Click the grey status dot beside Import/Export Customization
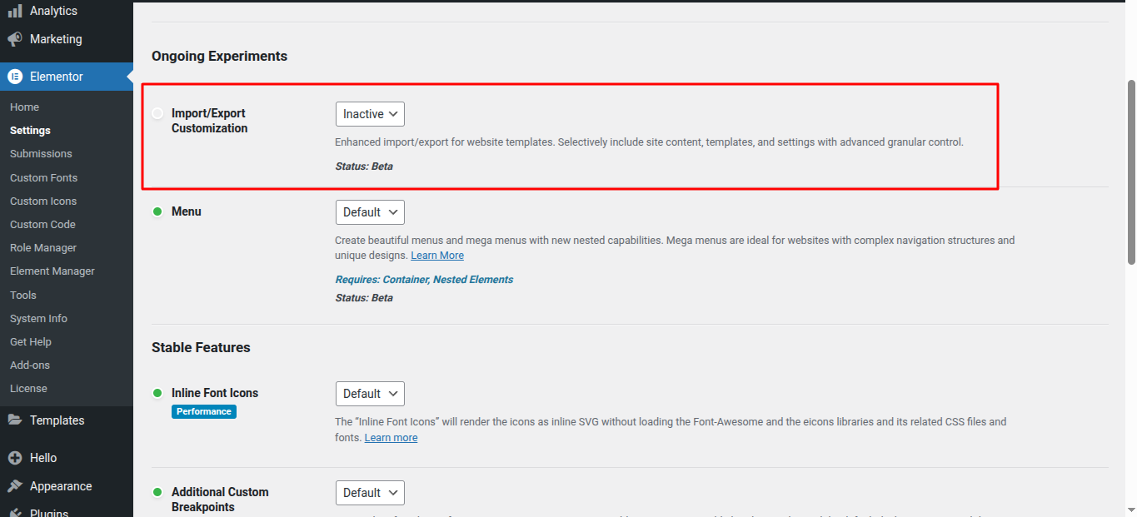1137x517 pixels. (x=157, y=113)
